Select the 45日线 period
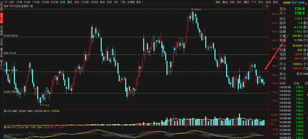 pos(94,2)
